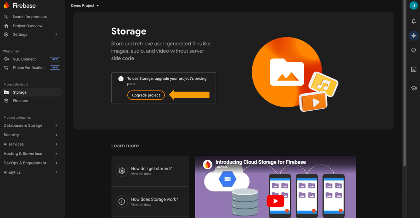The width and height of the screenshot is (420, 218).
Task: Click the Firestore icon in sidebar
Action: (x=6, y=101)
